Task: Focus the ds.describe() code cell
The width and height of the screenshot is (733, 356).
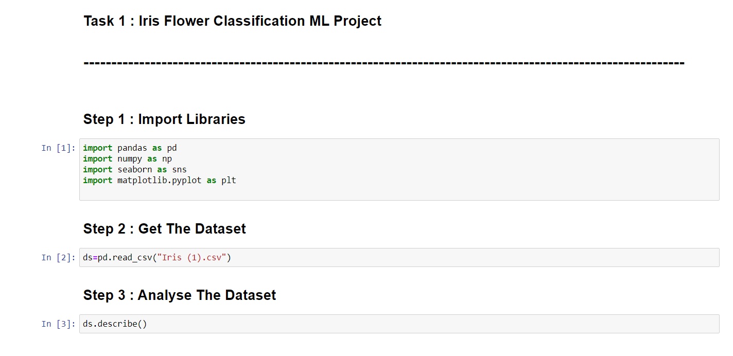Action: pos(399,324)
